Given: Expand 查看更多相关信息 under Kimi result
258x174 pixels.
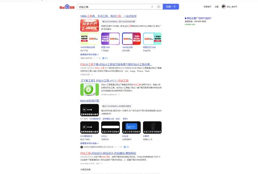Looking at the screenshot, I should pos(89,143).
